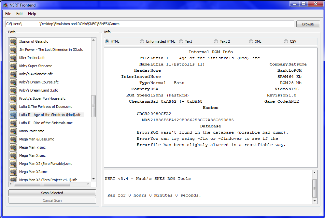Screen dimensions: 325x218
Task: Select the Killer Instinct.sfc file icon
Action: point(13,58)
